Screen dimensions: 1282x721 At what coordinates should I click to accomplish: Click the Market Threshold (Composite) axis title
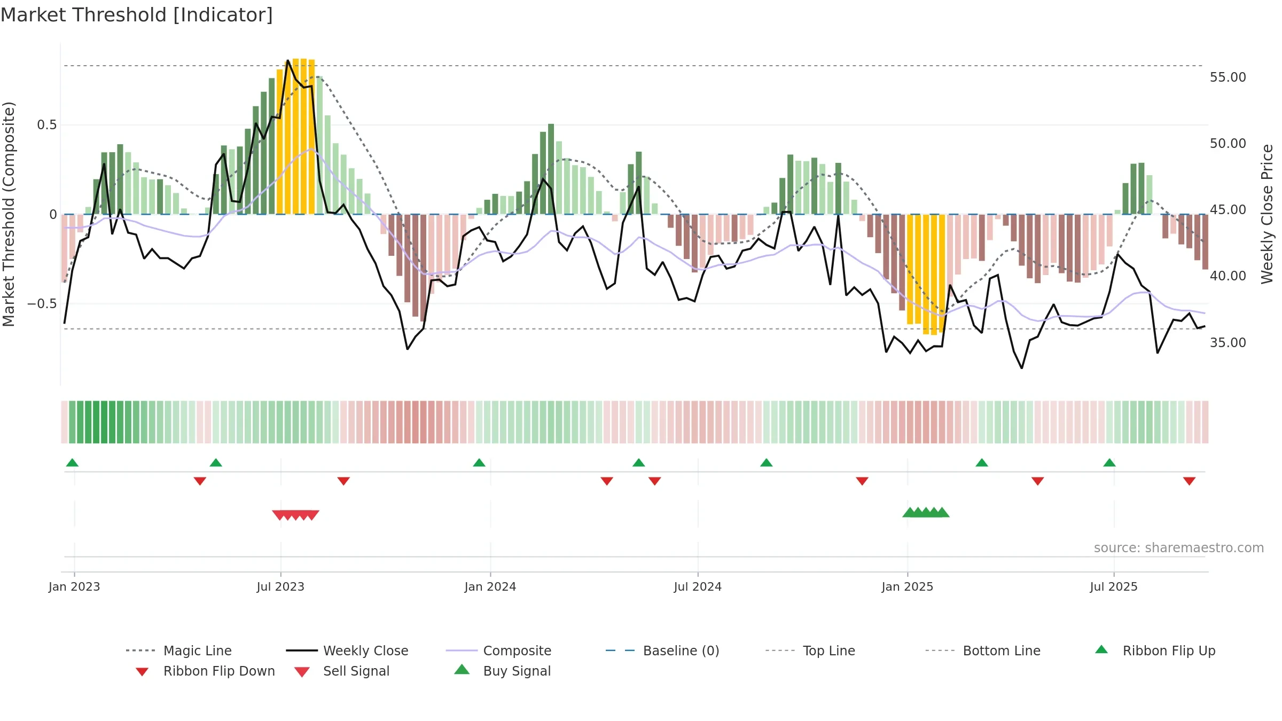click(9, 214)
